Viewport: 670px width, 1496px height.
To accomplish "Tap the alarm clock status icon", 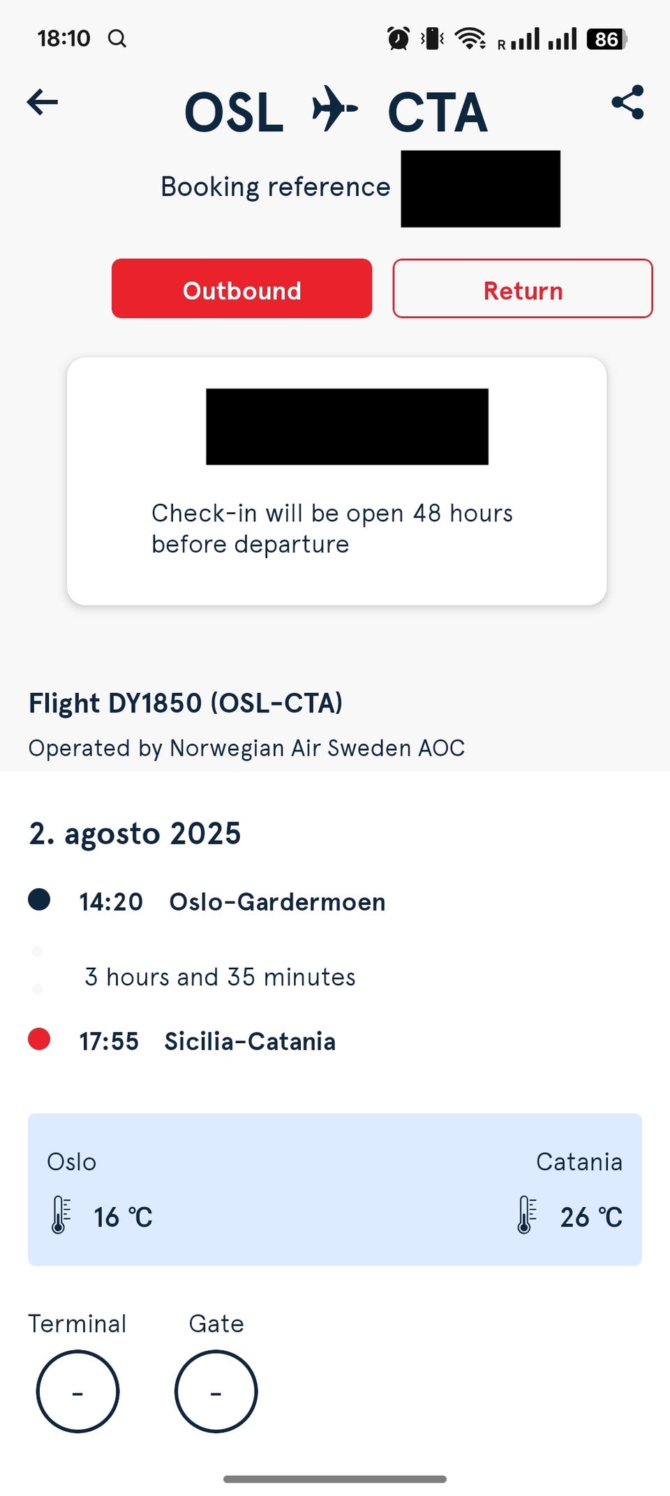I will click(x=399, y=38).
